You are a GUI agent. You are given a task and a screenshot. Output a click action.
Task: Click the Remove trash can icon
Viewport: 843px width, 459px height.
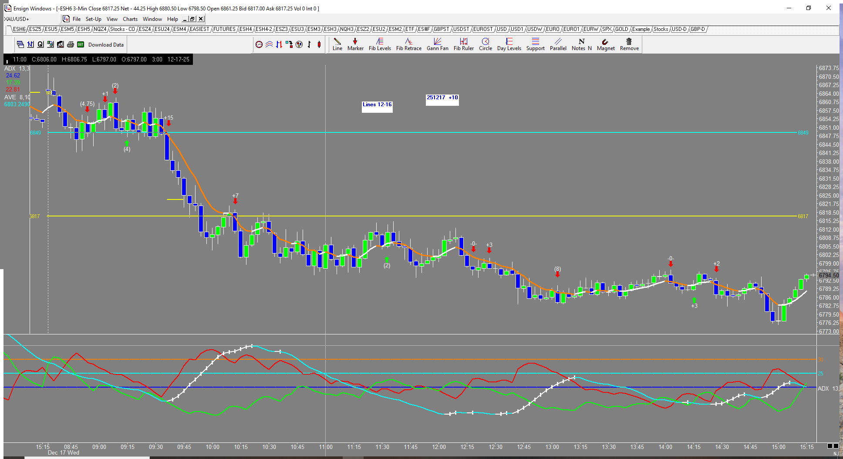[629, 44]
